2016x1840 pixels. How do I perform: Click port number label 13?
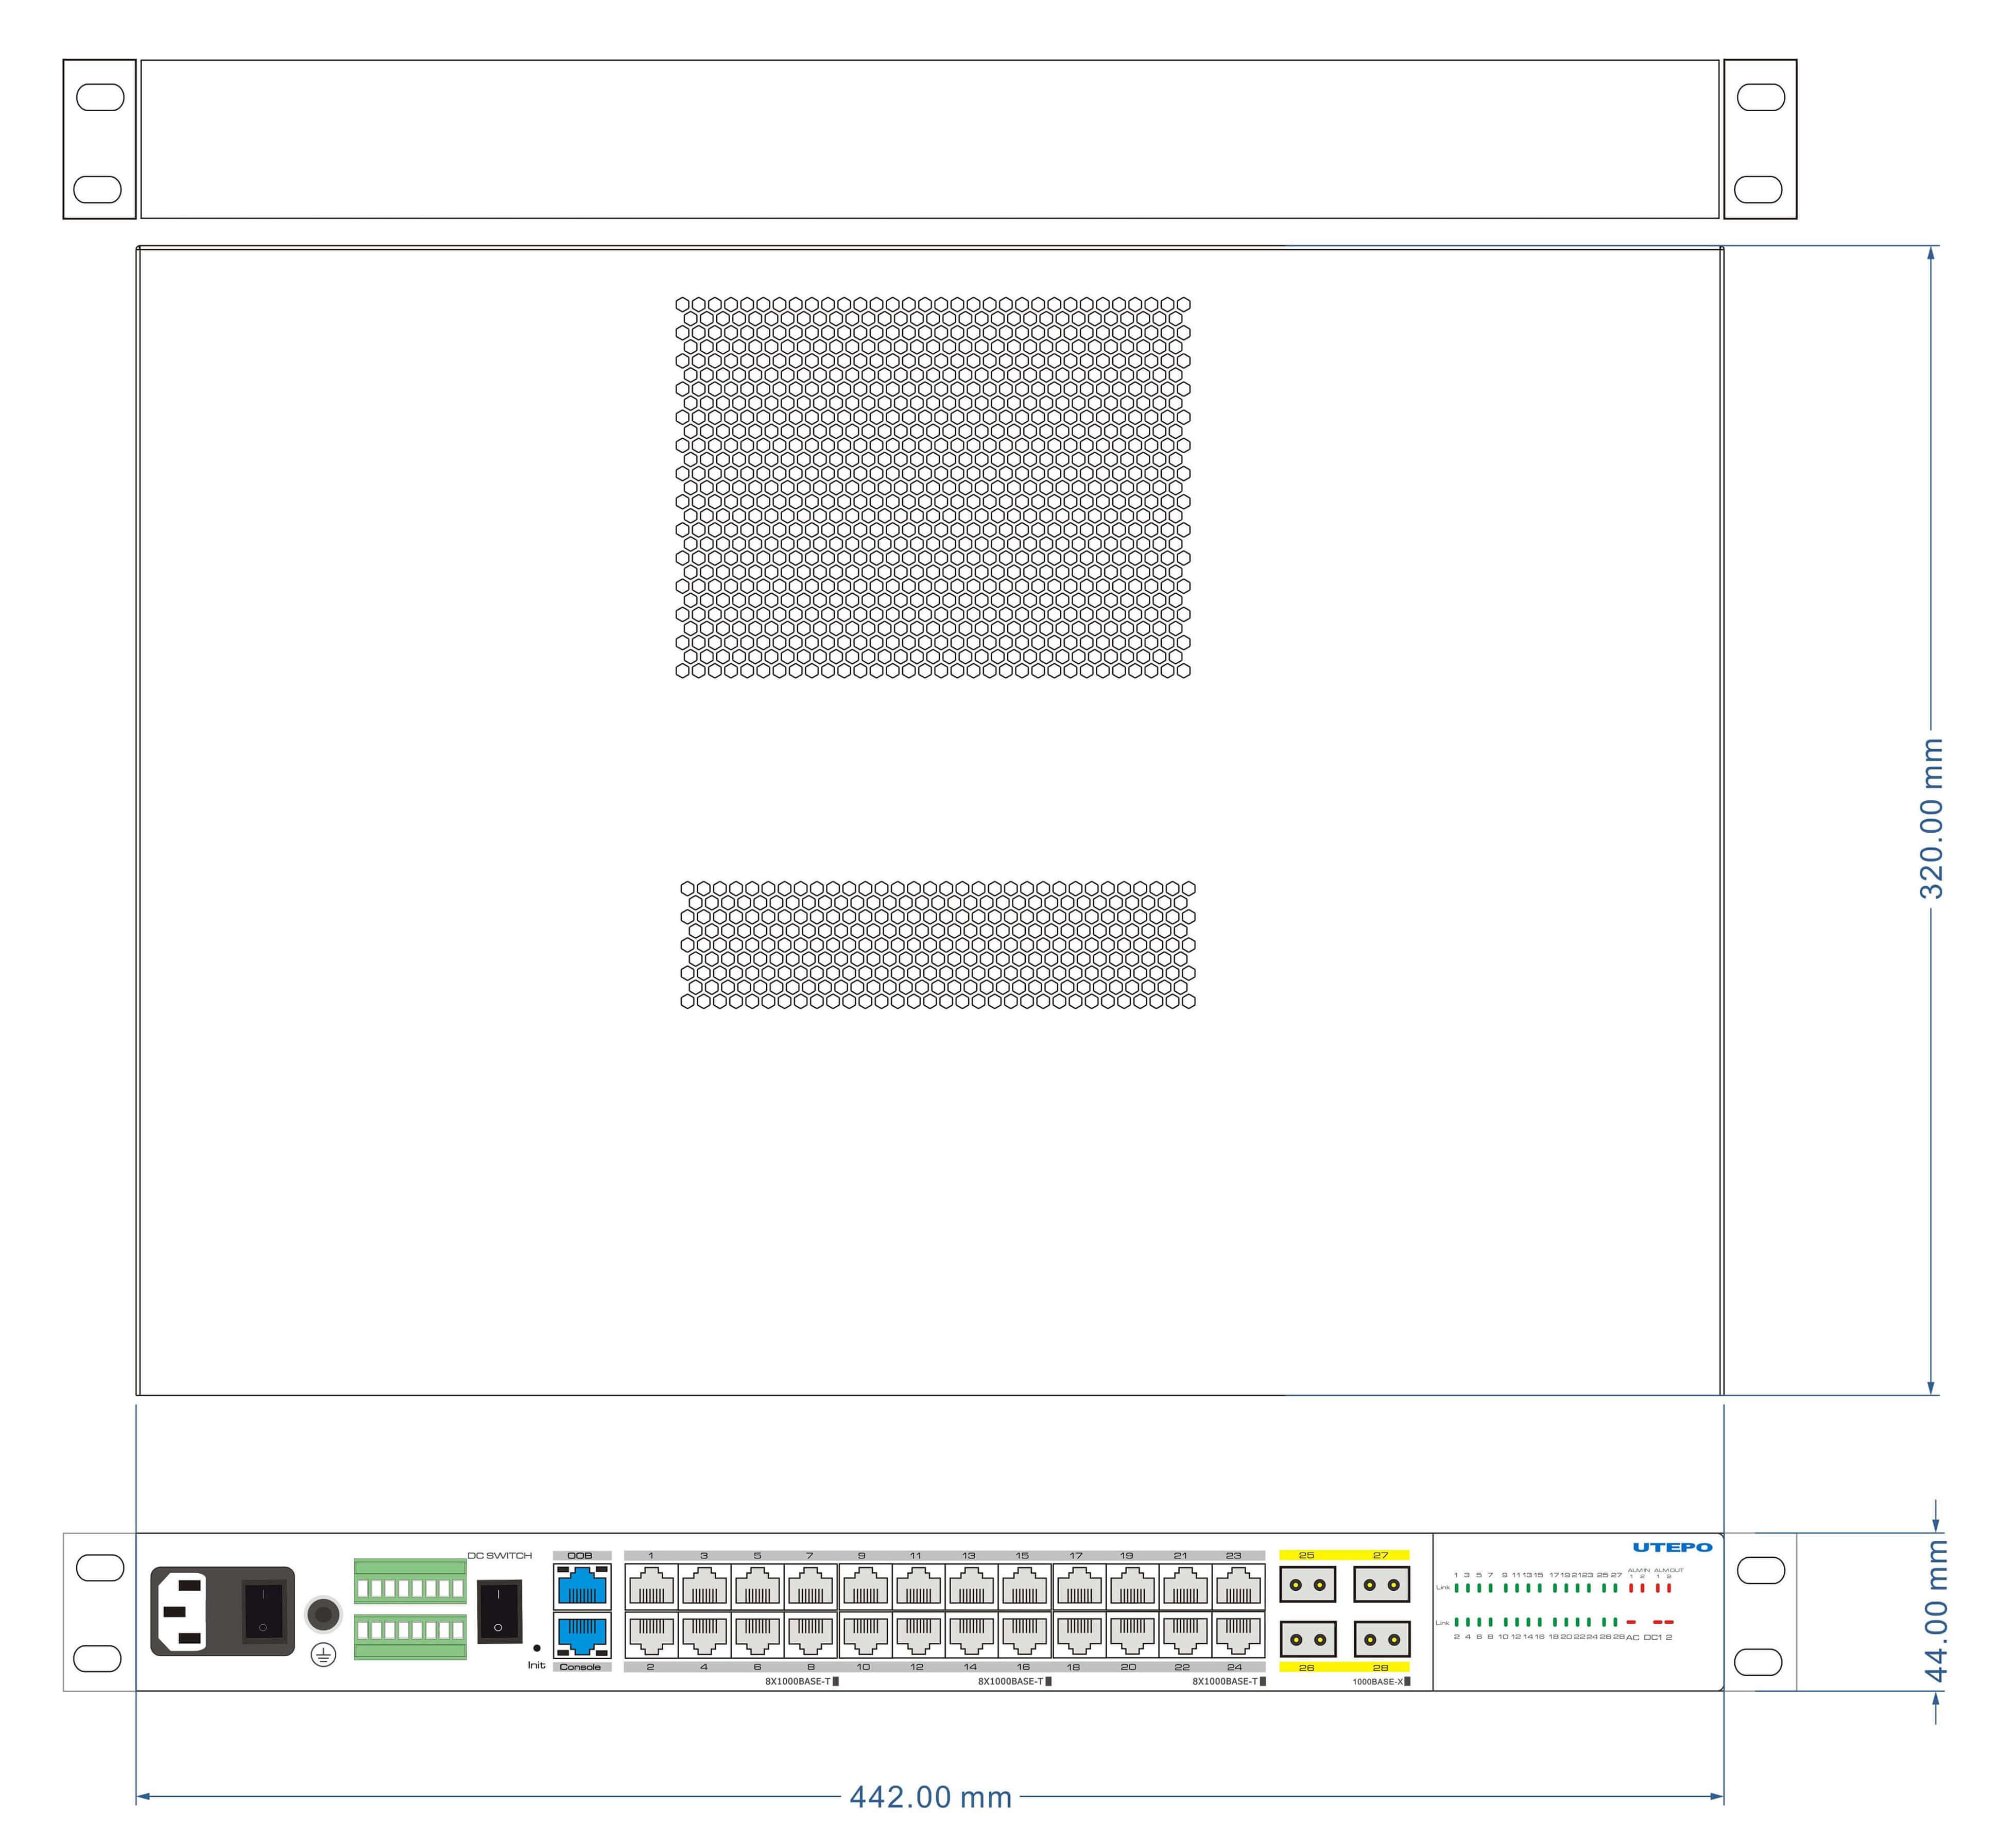968,1555
